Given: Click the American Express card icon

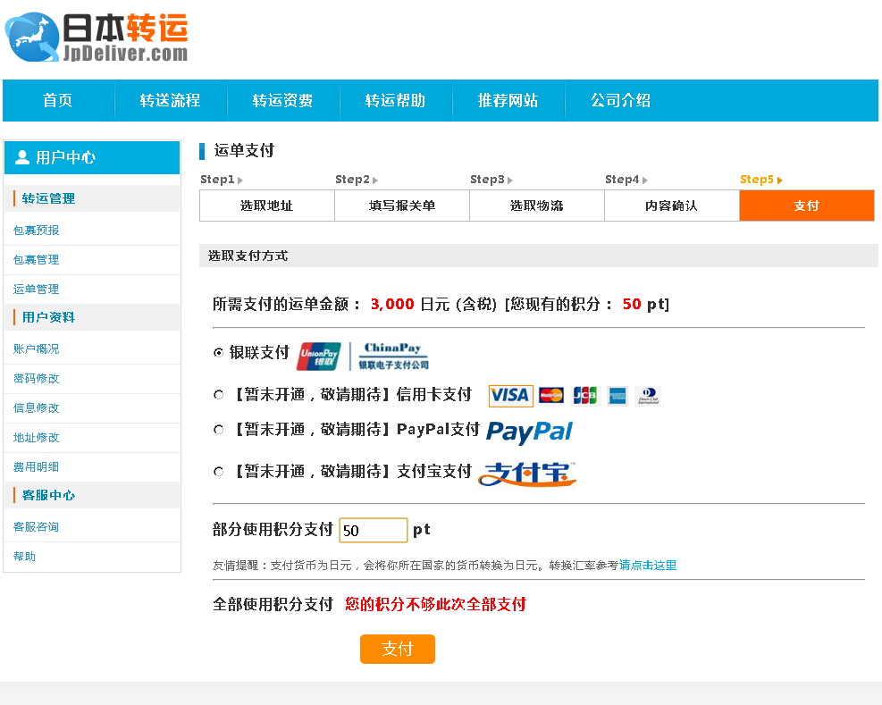Looking at the screenshot, I should [x=617, y=396].
